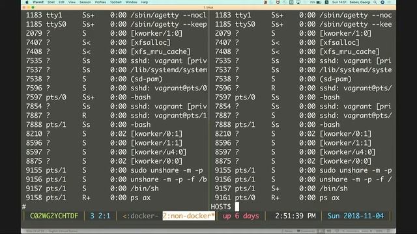Click 'sudo unshare -m -p' in right pane
The image size is (417, 234).
pyautogui.click(x=356, y=170)
